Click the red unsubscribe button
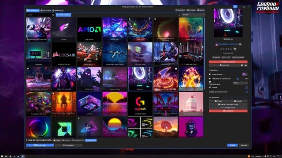This screenshot has height=158, width=282. point(228,62)
